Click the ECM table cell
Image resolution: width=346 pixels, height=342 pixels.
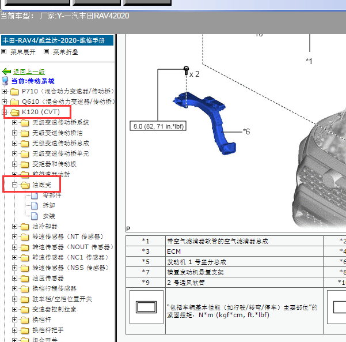(x=244, y=251)
